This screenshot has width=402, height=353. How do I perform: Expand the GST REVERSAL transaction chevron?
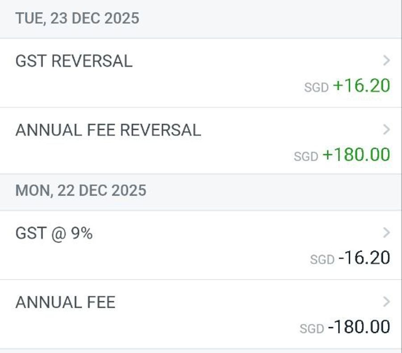click(x=387, y=61)
